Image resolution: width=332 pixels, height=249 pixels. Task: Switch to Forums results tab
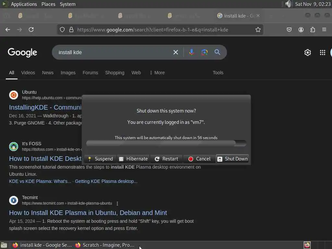point(90,73)
